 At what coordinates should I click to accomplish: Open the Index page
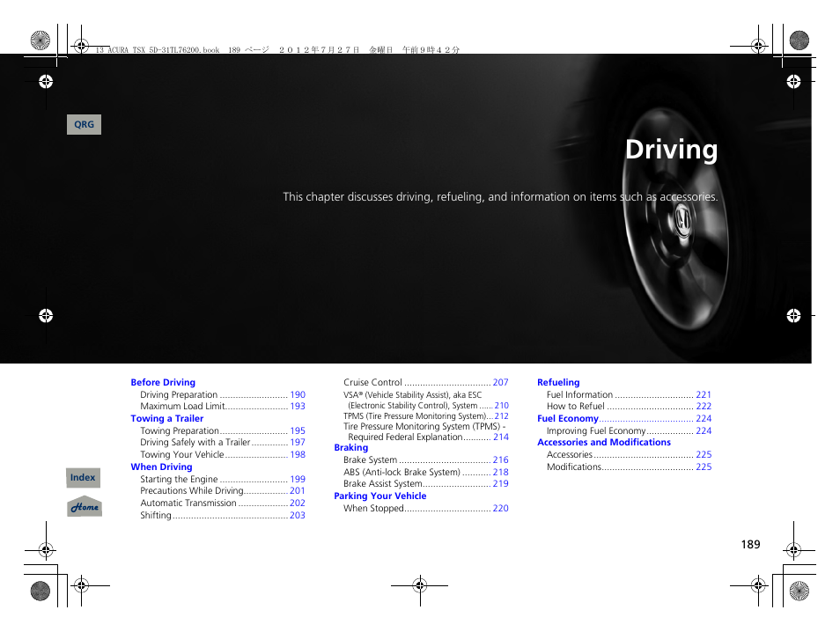[83, 477]
